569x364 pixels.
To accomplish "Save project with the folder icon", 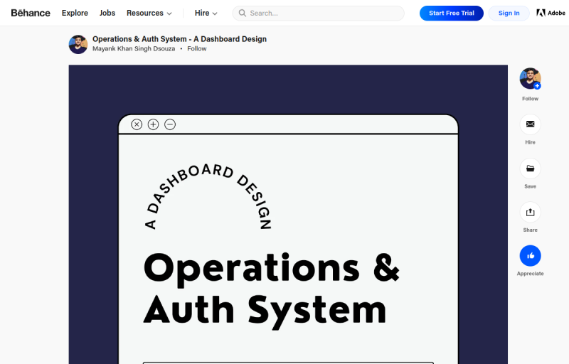I will [530, 168].
